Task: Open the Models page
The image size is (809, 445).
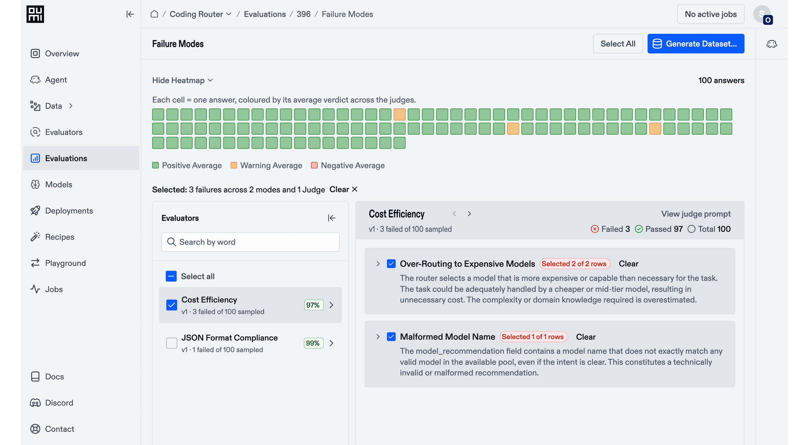Action: pyautogui.click(x=81, y=184)
